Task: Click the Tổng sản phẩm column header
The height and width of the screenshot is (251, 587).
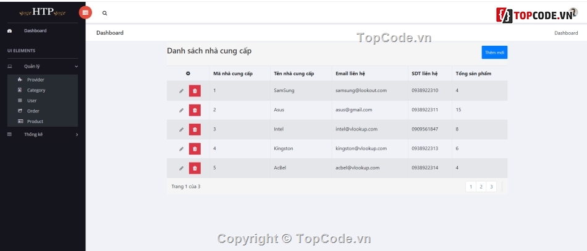Action: pos(473,74)
